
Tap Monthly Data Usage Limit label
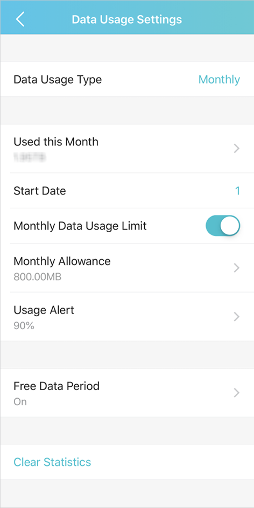[x=80, y=226]
